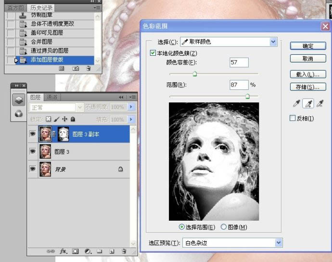Screen dimensions: 332x262
Task: Select the 图像 radio button
Action: 224,227
